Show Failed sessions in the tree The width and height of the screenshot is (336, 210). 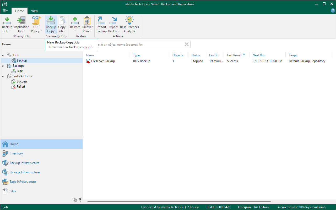[21, 87]
